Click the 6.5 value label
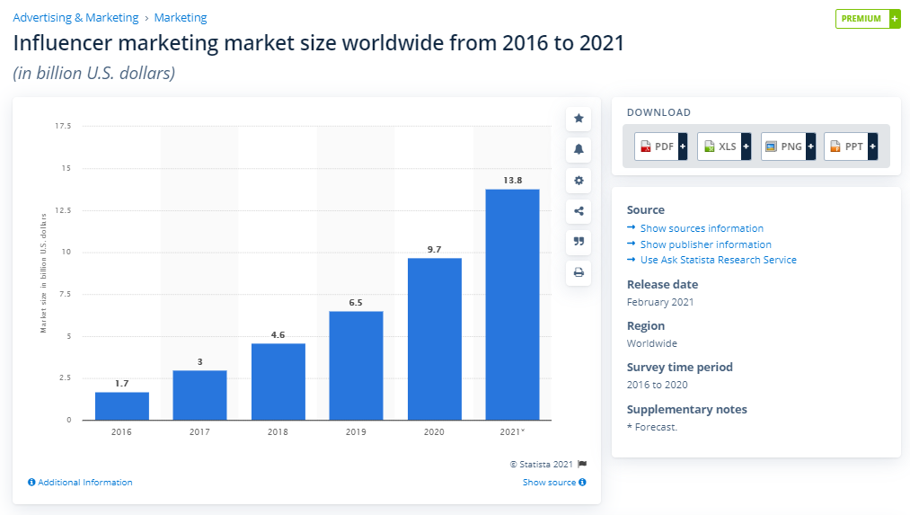 tap(356, 303)
